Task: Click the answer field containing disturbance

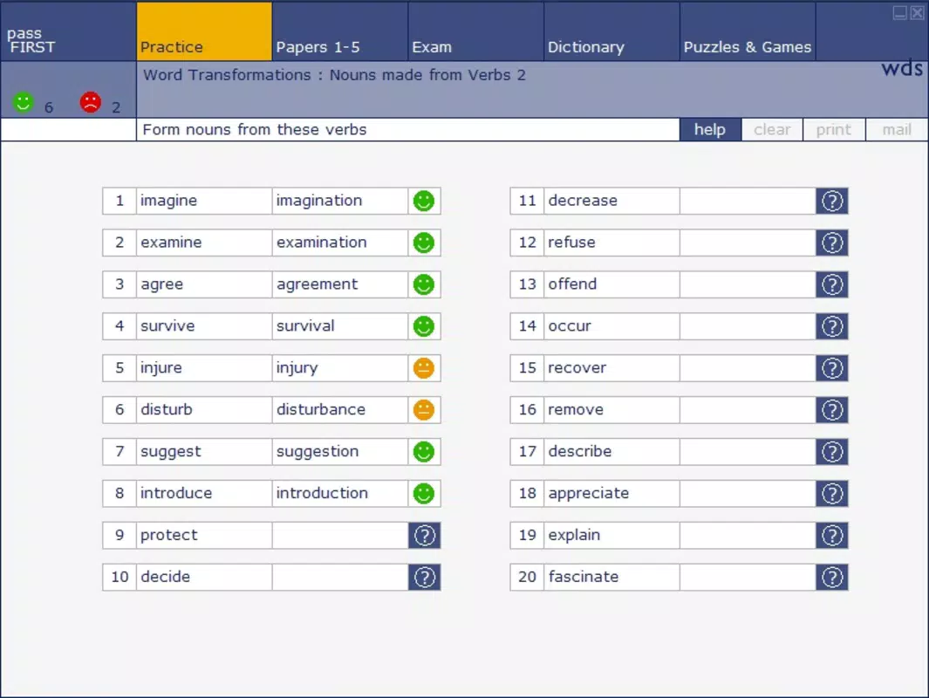Action: [x=340, y=409]
